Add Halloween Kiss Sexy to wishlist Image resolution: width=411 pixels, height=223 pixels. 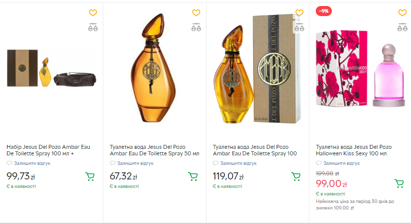[x=402, y=13]
